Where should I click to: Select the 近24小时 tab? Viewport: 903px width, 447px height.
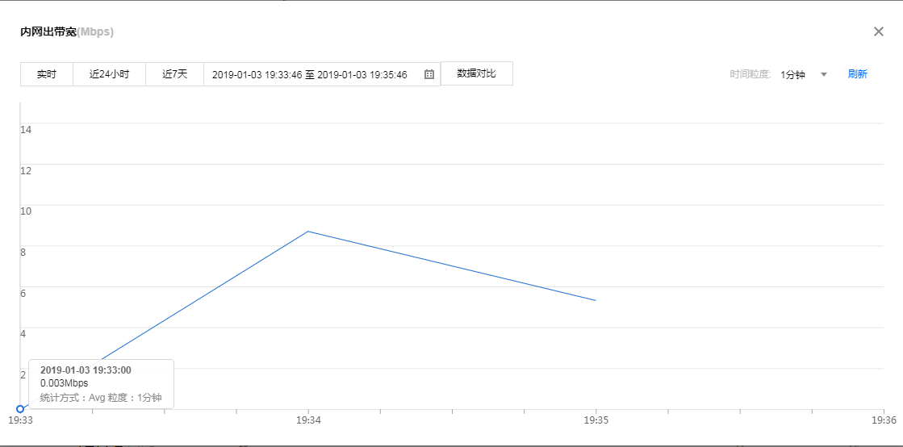(109, 74)
